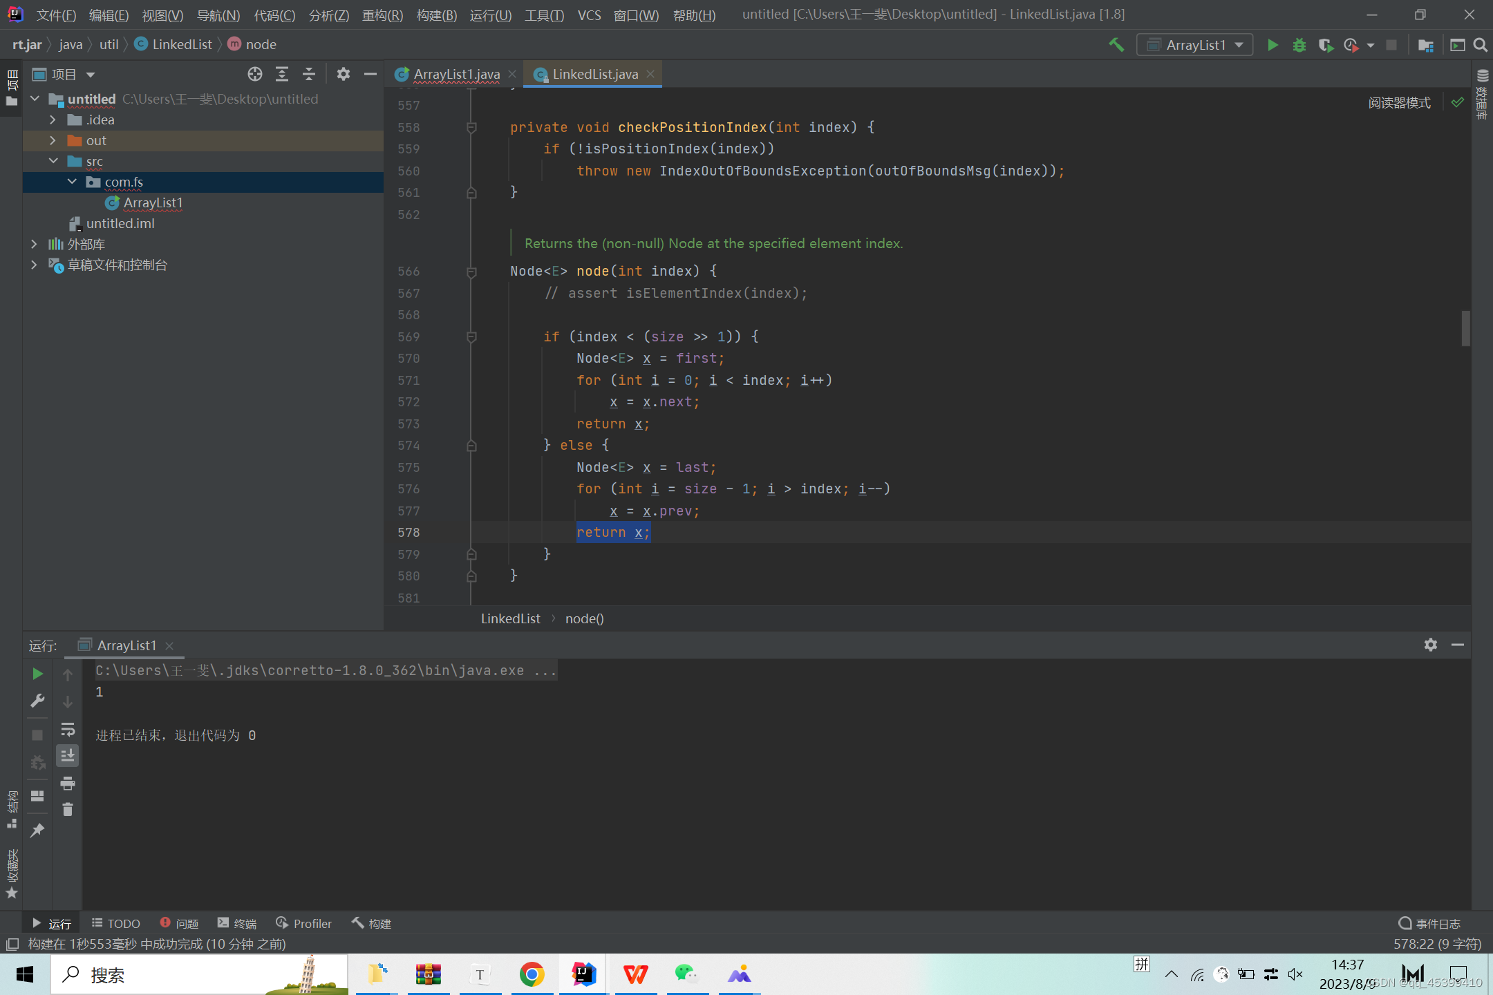This screenshot has width=1493, height=995.
Task: Run ArrayList1 with green play button
Action: pyautogui.click(x=1272, y=45)
